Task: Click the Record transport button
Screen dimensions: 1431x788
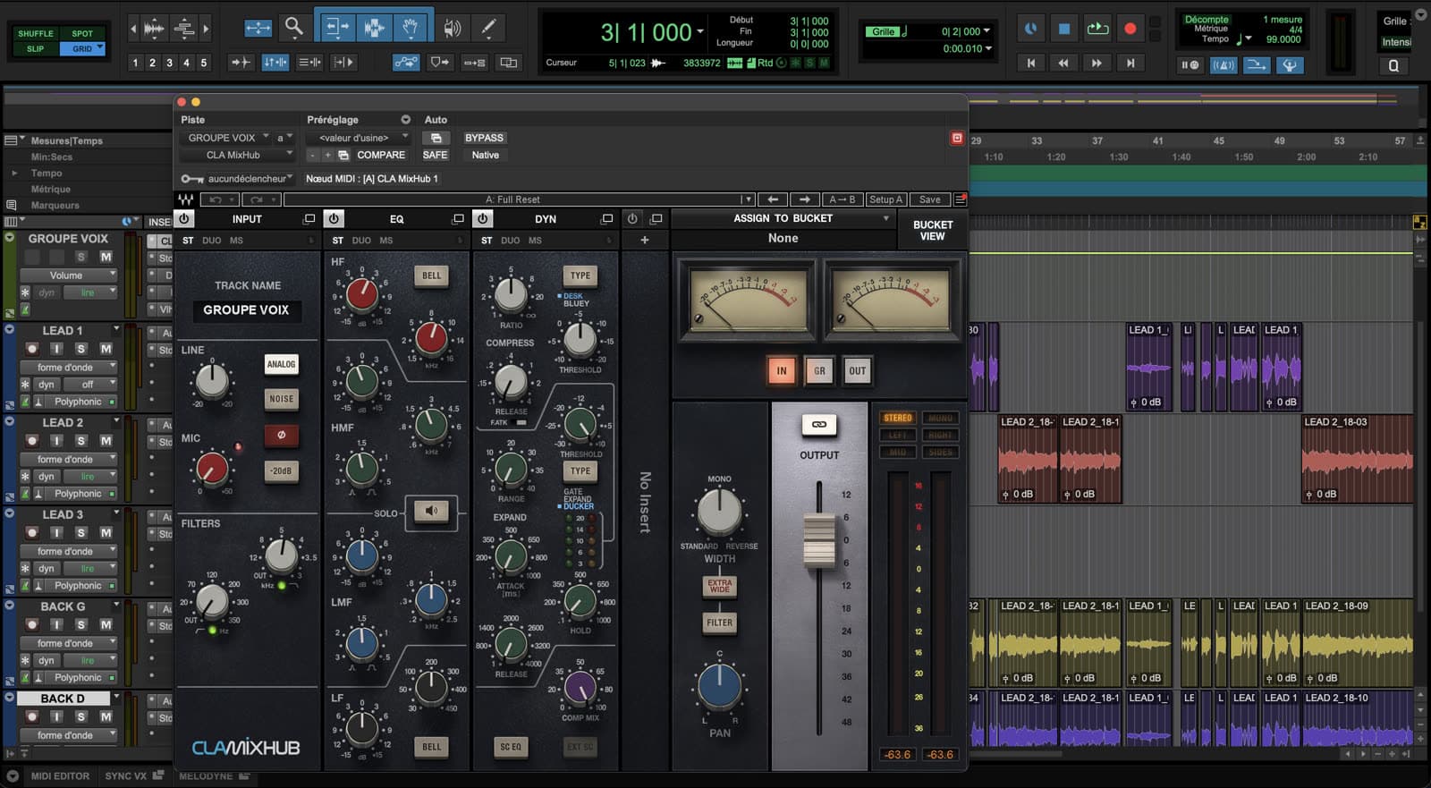Action: point(1130,29)
